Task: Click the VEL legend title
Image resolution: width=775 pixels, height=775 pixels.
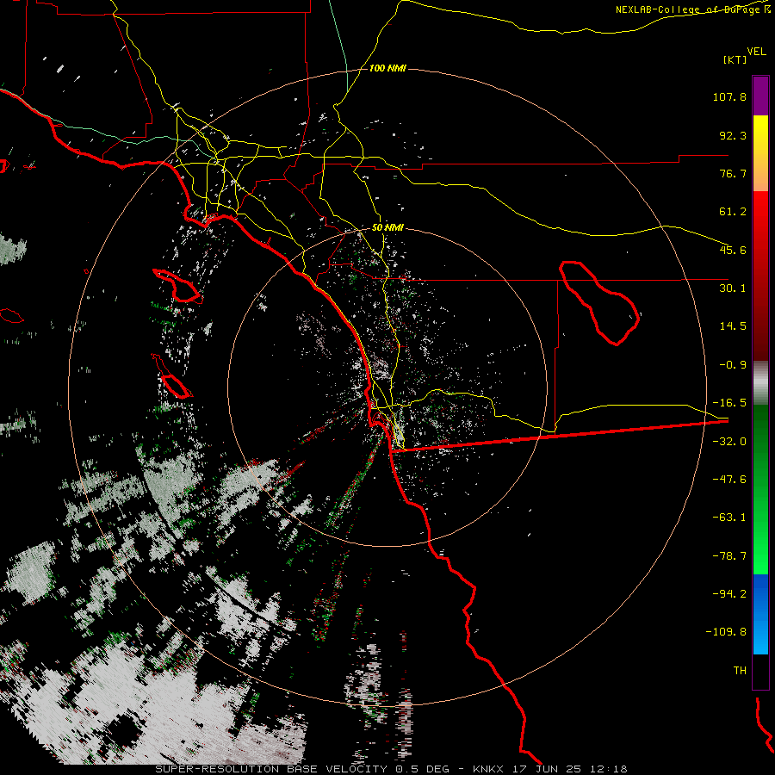Action: tap(757, 52)
